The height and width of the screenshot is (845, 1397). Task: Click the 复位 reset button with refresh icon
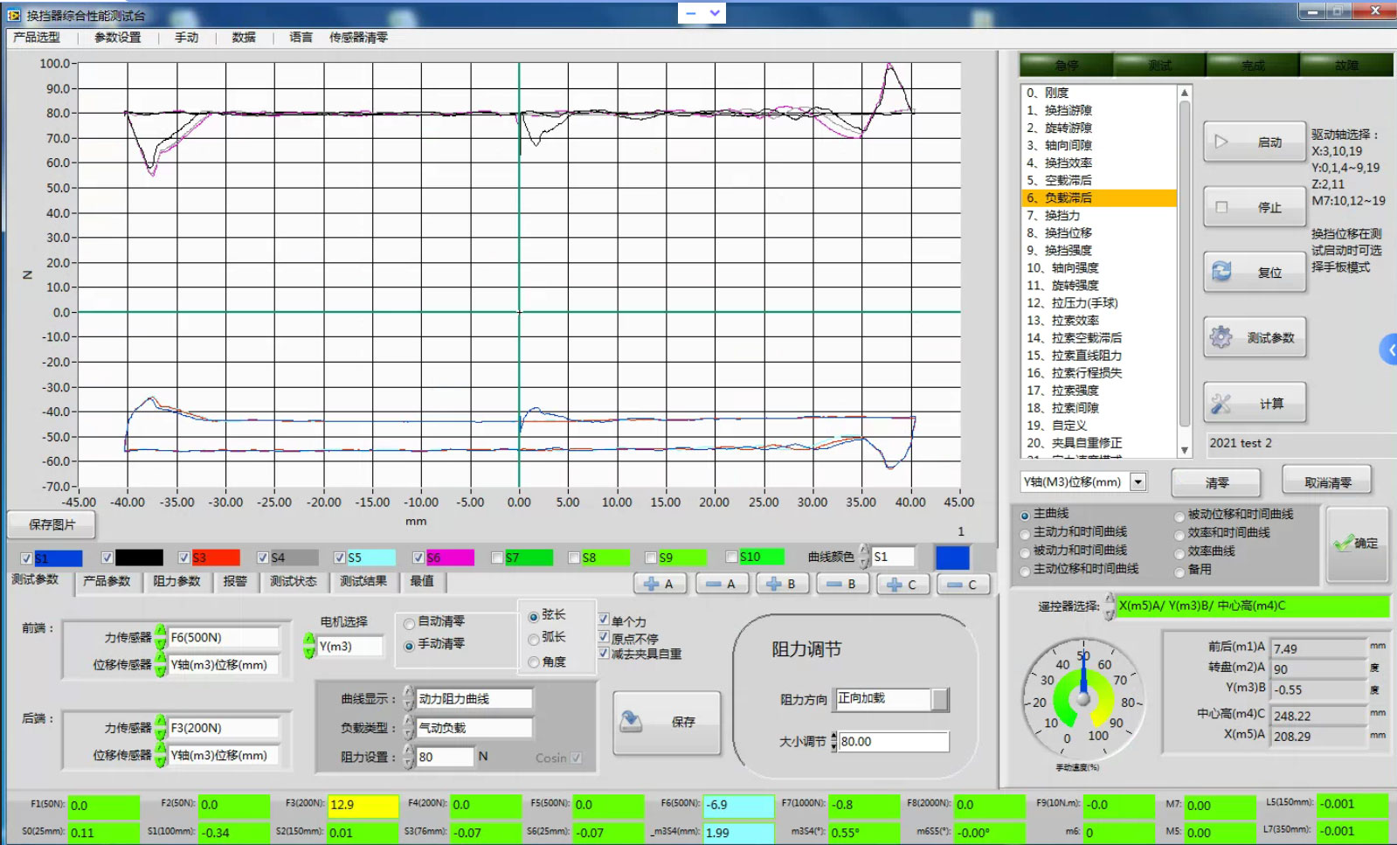point(1255,272)
